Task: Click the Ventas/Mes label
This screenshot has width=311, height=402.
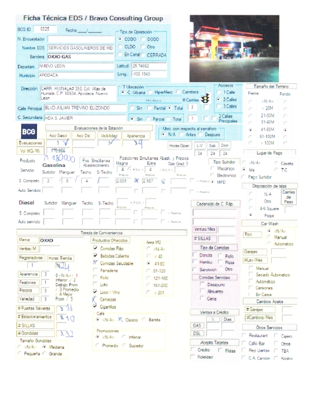Action: tap(205, 229)
